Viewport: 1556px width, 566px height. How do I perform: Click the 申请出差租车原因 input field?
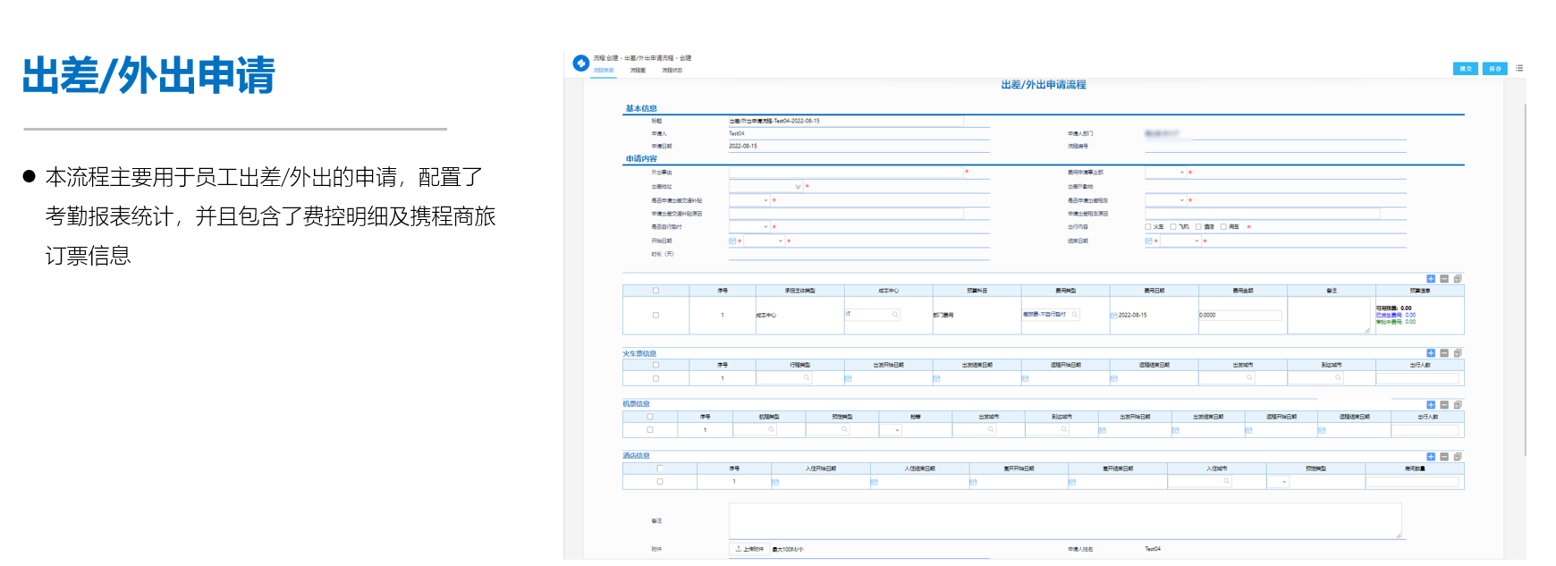pyautogui.click(x=1263, y=214)
